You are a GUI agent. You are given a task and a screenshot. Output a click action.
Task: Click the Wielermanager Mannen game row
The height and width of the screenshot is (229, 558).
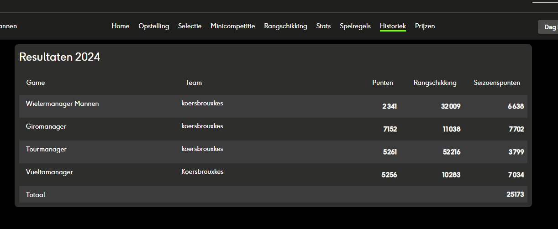tap(273, 106)
